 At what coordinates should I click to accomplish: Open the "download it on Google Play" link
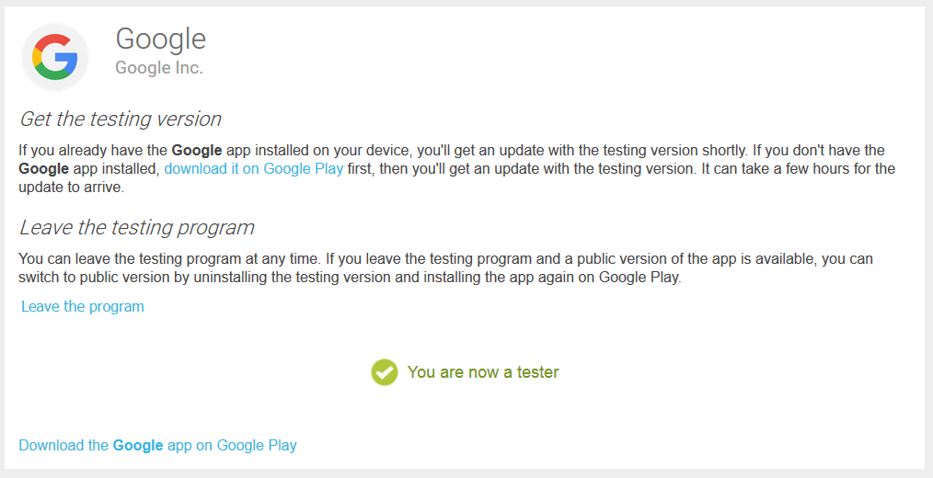click(253, 169)
